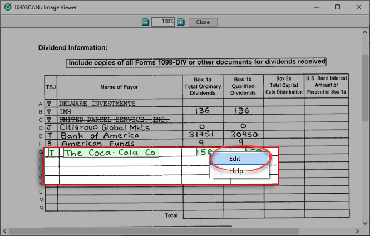Click the 1040SCAN app icon in title bar
This screenshot has height=236, width=370.
[8, 7]
